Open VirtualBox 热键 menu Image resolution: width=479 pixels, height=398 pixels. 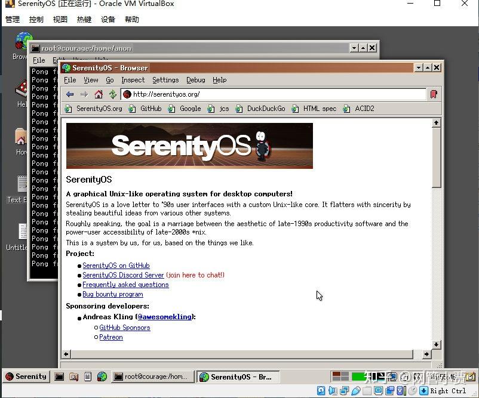(x=84, y=20)
